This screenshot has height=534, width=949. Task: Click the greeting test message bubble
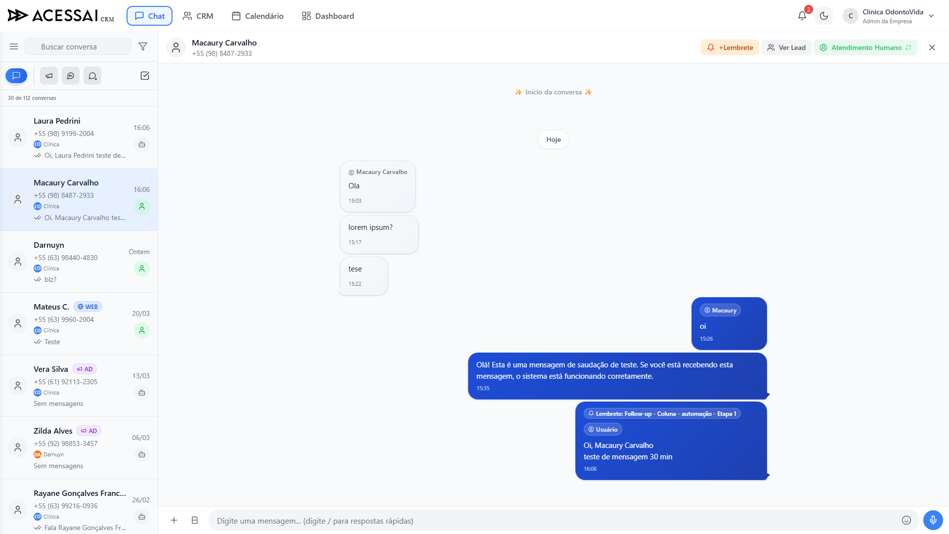pyautogui.click(x=617, y=376)
